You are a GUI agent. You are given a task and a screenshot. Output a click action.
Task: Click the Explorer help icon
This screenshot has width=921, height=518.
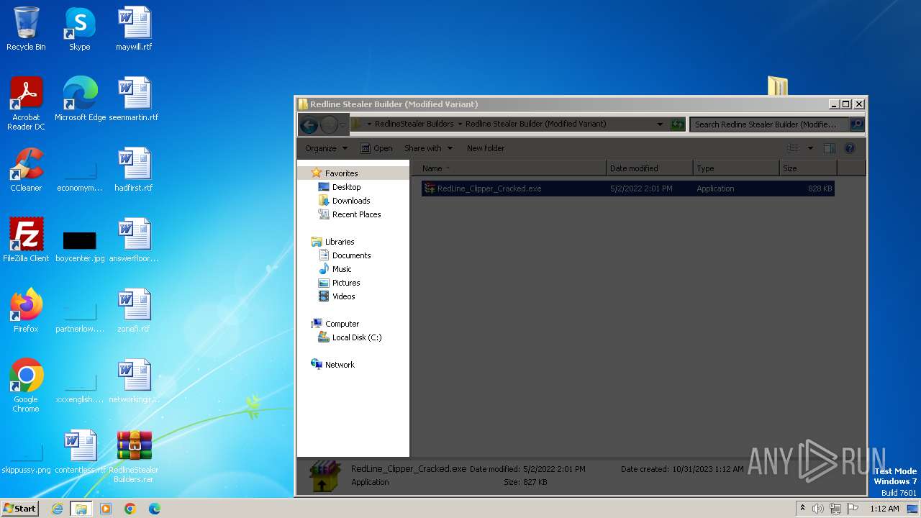tap(850, 148)
